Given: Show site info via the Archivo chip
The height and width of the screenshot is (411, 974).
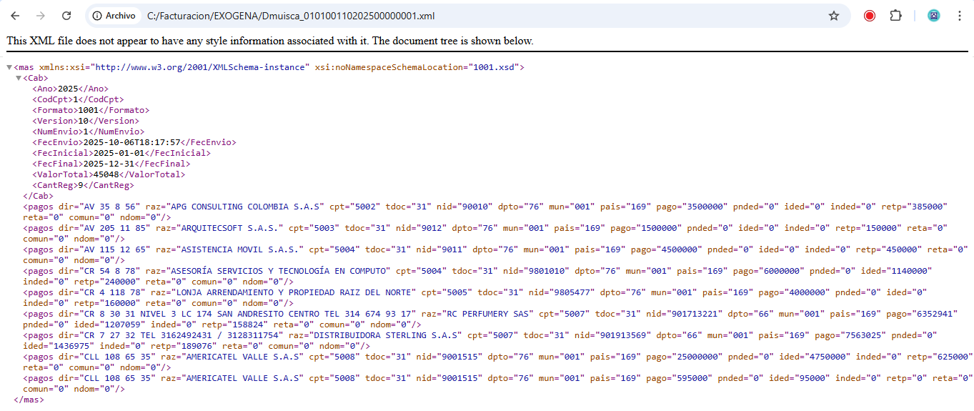Looking at the screenshot, I should [114, 16].
